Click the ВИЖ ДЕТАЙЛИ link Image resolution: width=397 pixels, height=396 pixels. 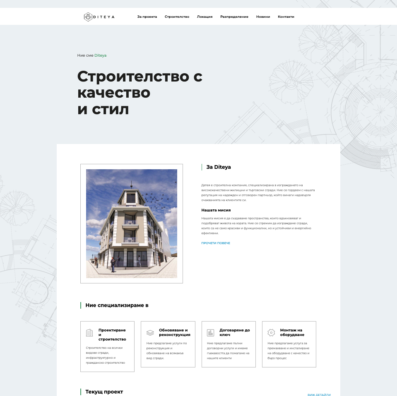[x=319, y=394]
